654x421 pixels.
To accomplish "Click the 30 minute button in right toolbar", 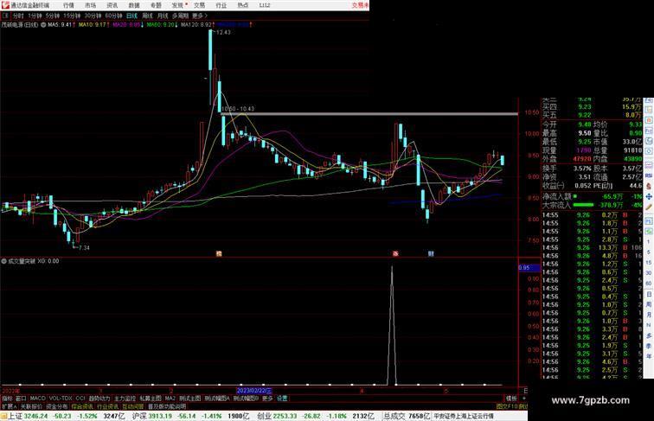I will click(x=649, y=273).
